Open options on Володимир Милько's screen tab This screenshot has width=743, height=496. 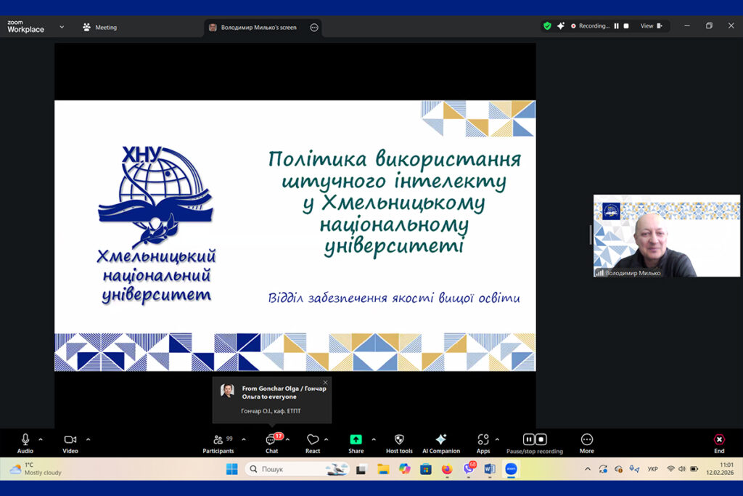click(314, 28)
